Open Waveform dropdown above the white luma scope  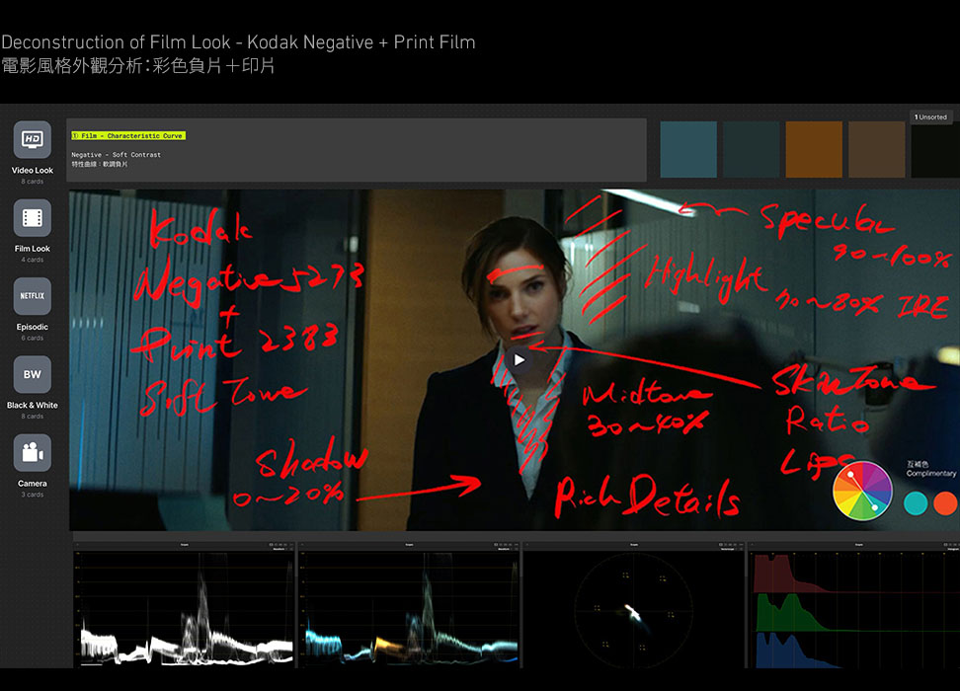pos(280,549)
